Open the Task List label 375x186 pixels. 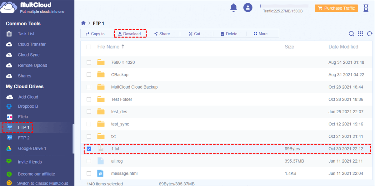coord(26,34)
